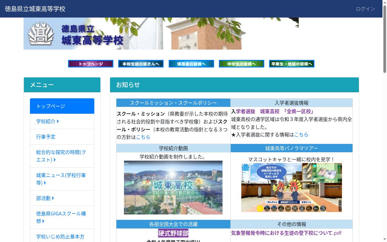387x242 pixels.
Task: Click the その他の情報 header cell
Action: pos(291,224)
